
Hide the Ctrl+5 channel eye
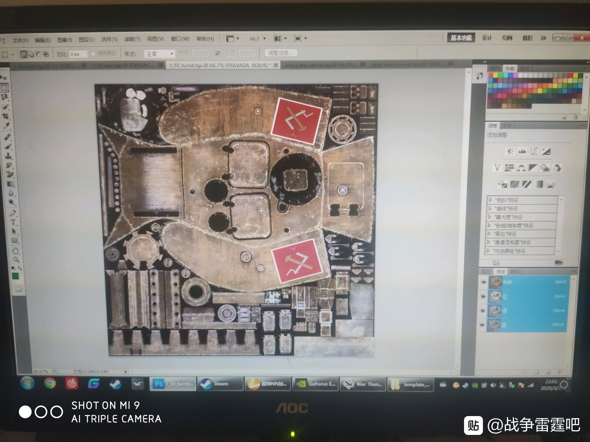click(482, 325)
